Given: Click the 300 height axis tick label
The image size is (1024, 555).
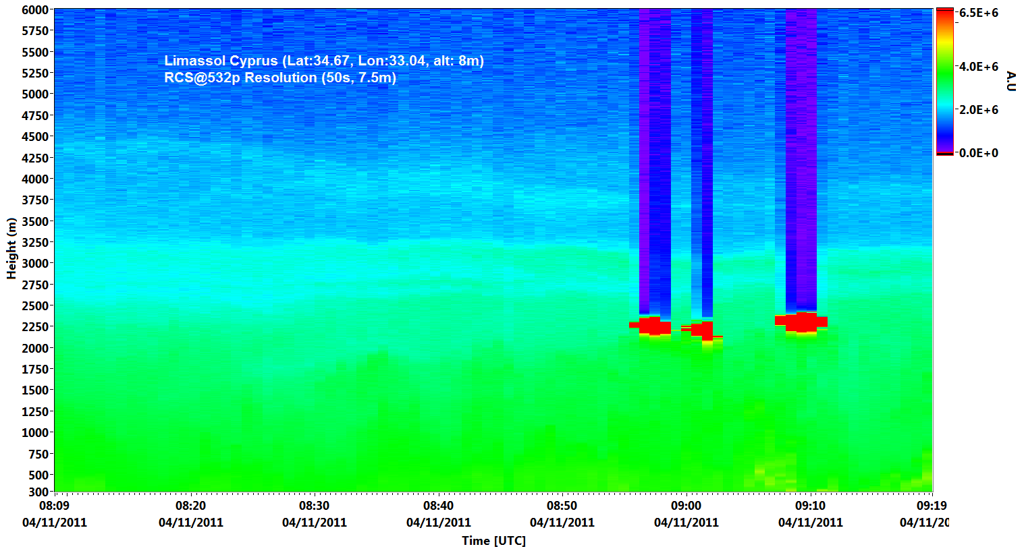Looking at the screenshot, I should pos(38,492).
